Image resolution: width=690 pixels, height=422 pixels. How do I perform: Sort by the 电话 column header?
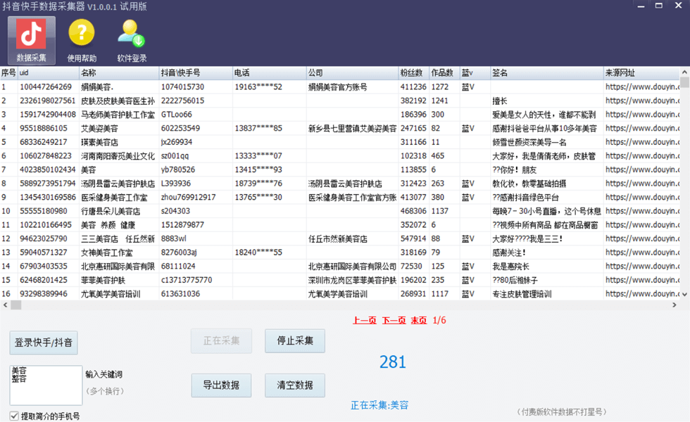[269, 73]
